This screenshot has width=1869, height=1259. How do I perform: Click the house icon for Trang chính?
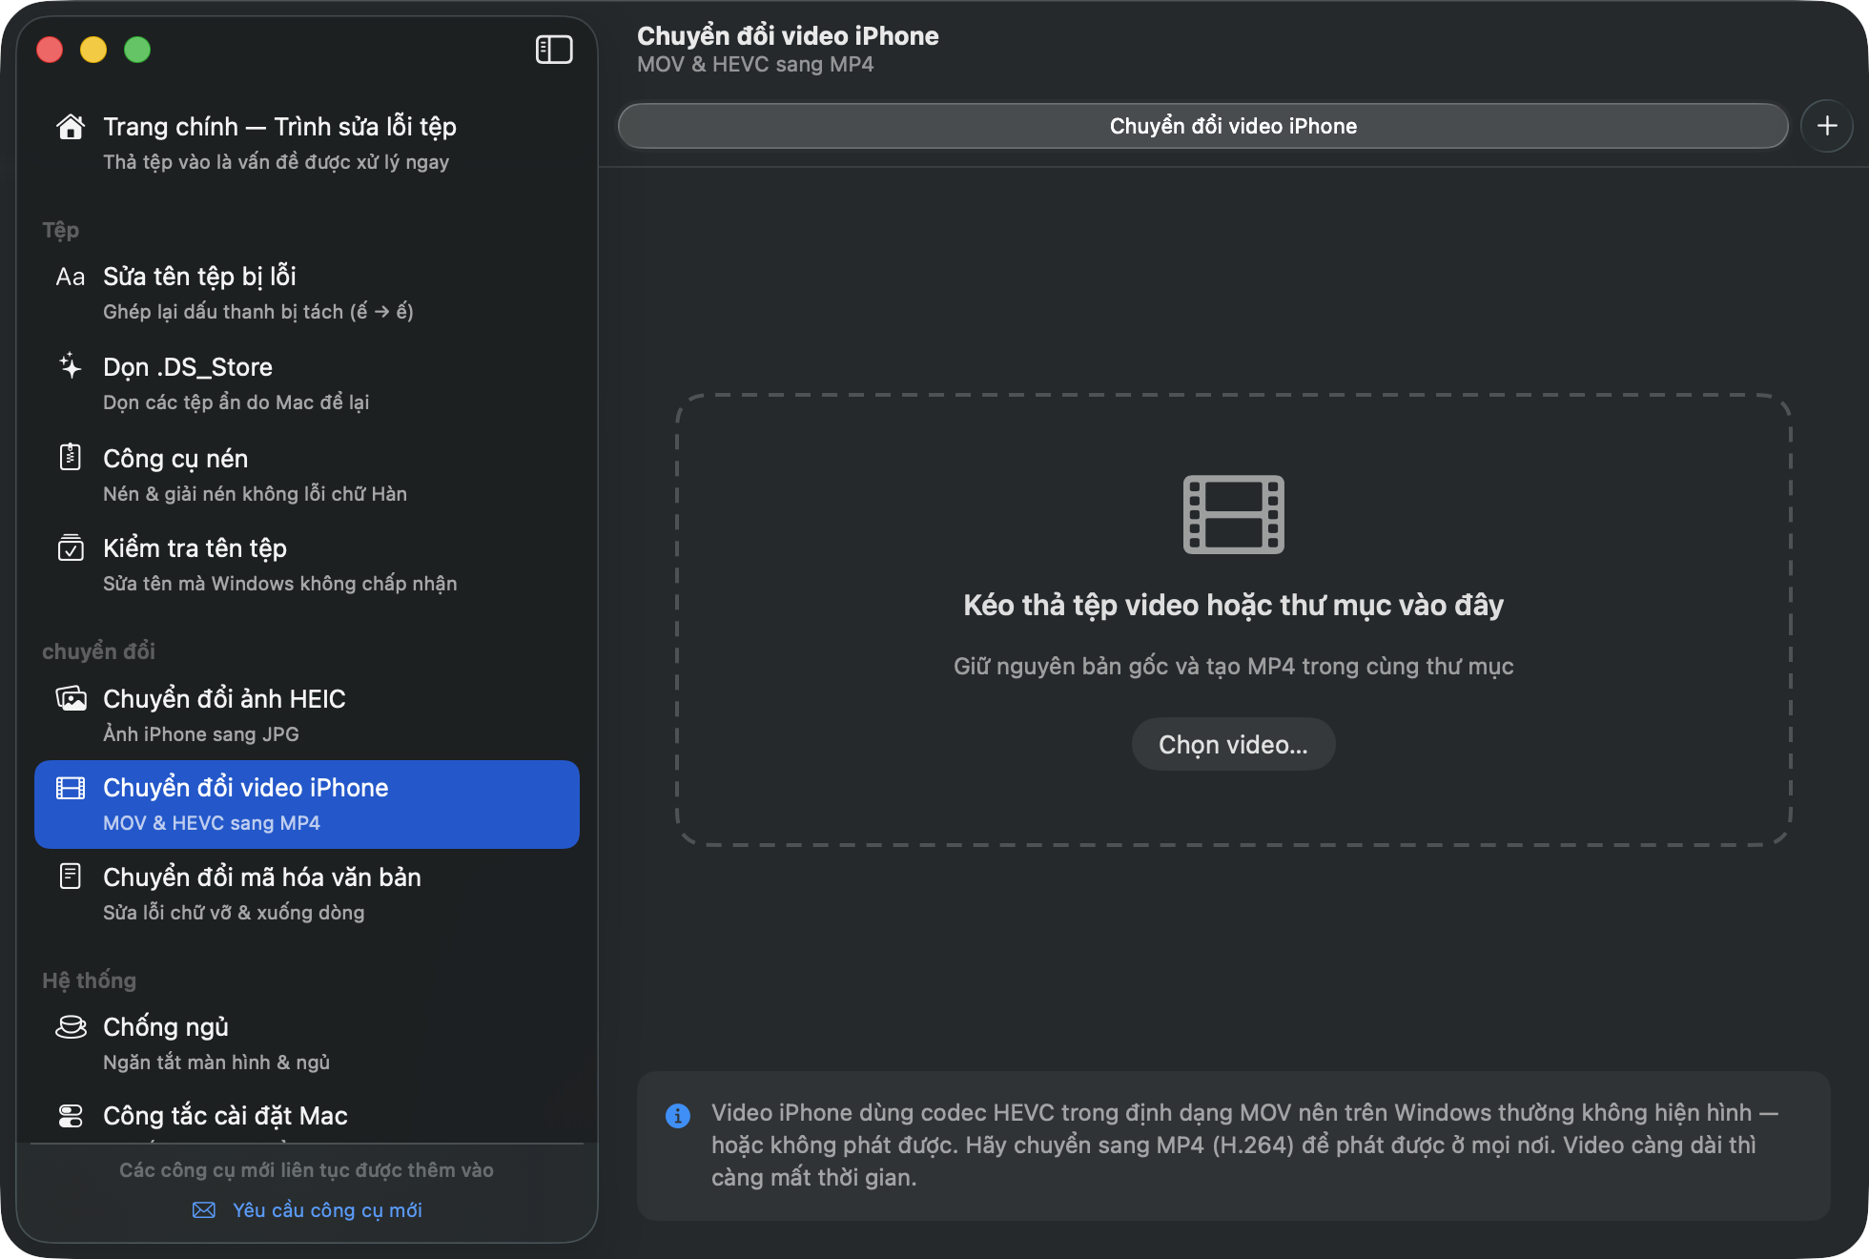71,127
